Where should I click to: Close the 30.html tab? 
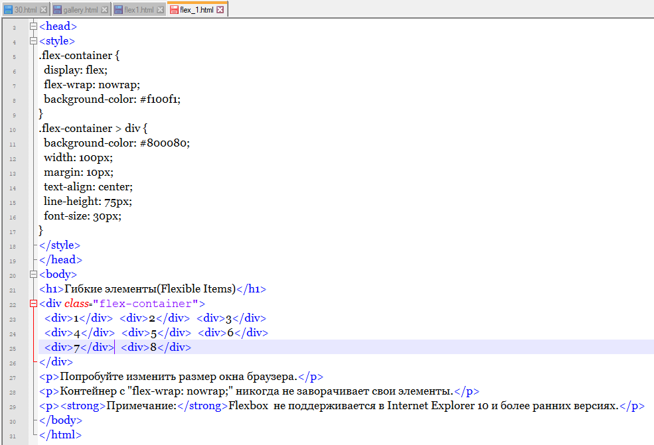44,10
